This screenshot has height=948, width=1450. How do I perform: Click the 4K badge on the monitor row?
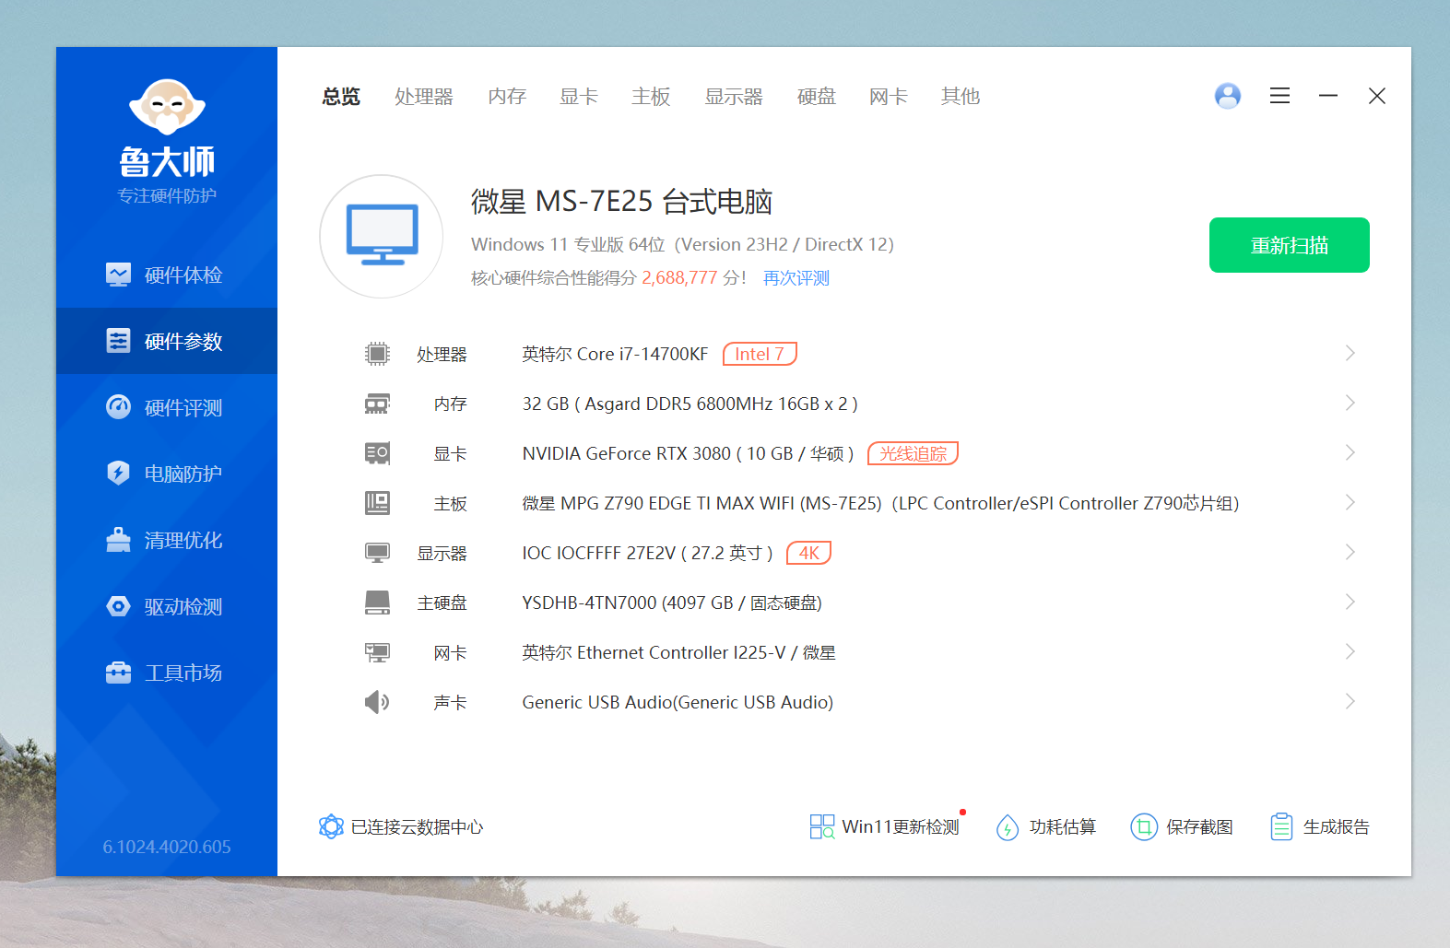[x=809, y=553]
